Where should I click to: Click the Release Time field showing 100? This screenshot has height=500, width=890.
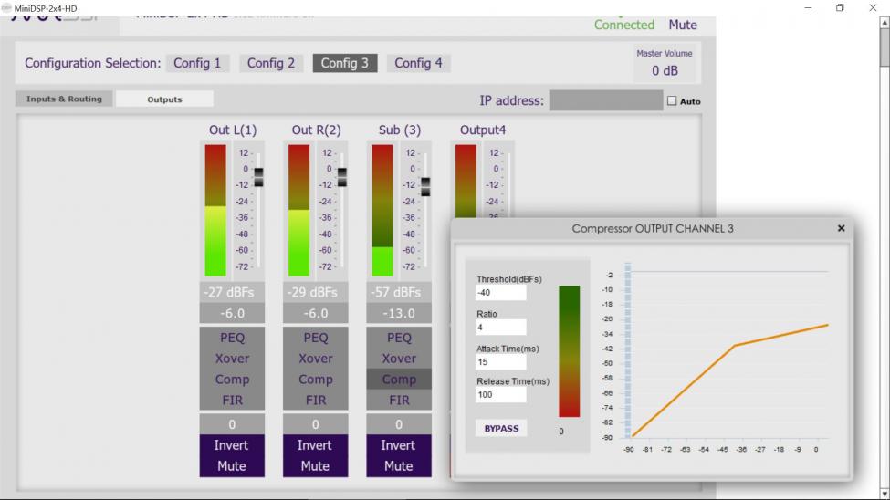500,395
